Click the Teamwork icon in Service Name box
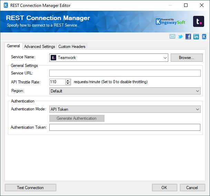The image size is (210, 196). (x=53, y=58)
